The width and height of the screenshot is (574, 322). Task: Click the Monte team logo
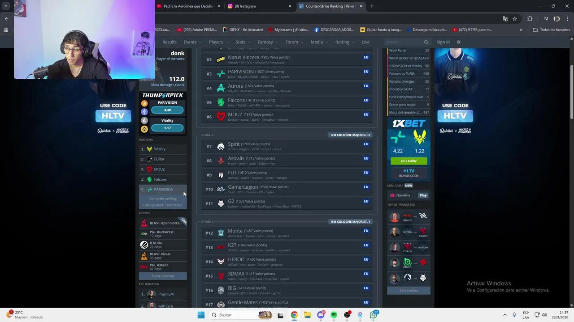[221, 233]
